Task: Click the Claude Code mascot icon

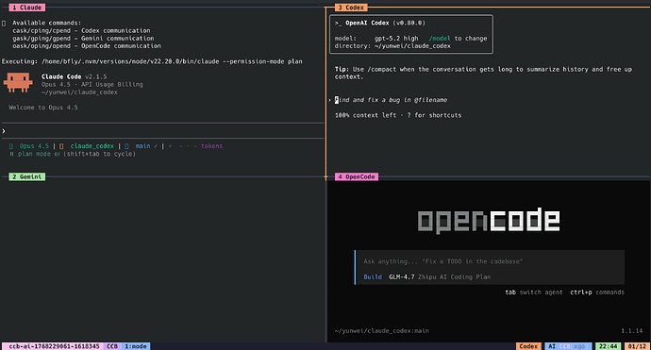Action: (x=18, y=83)
